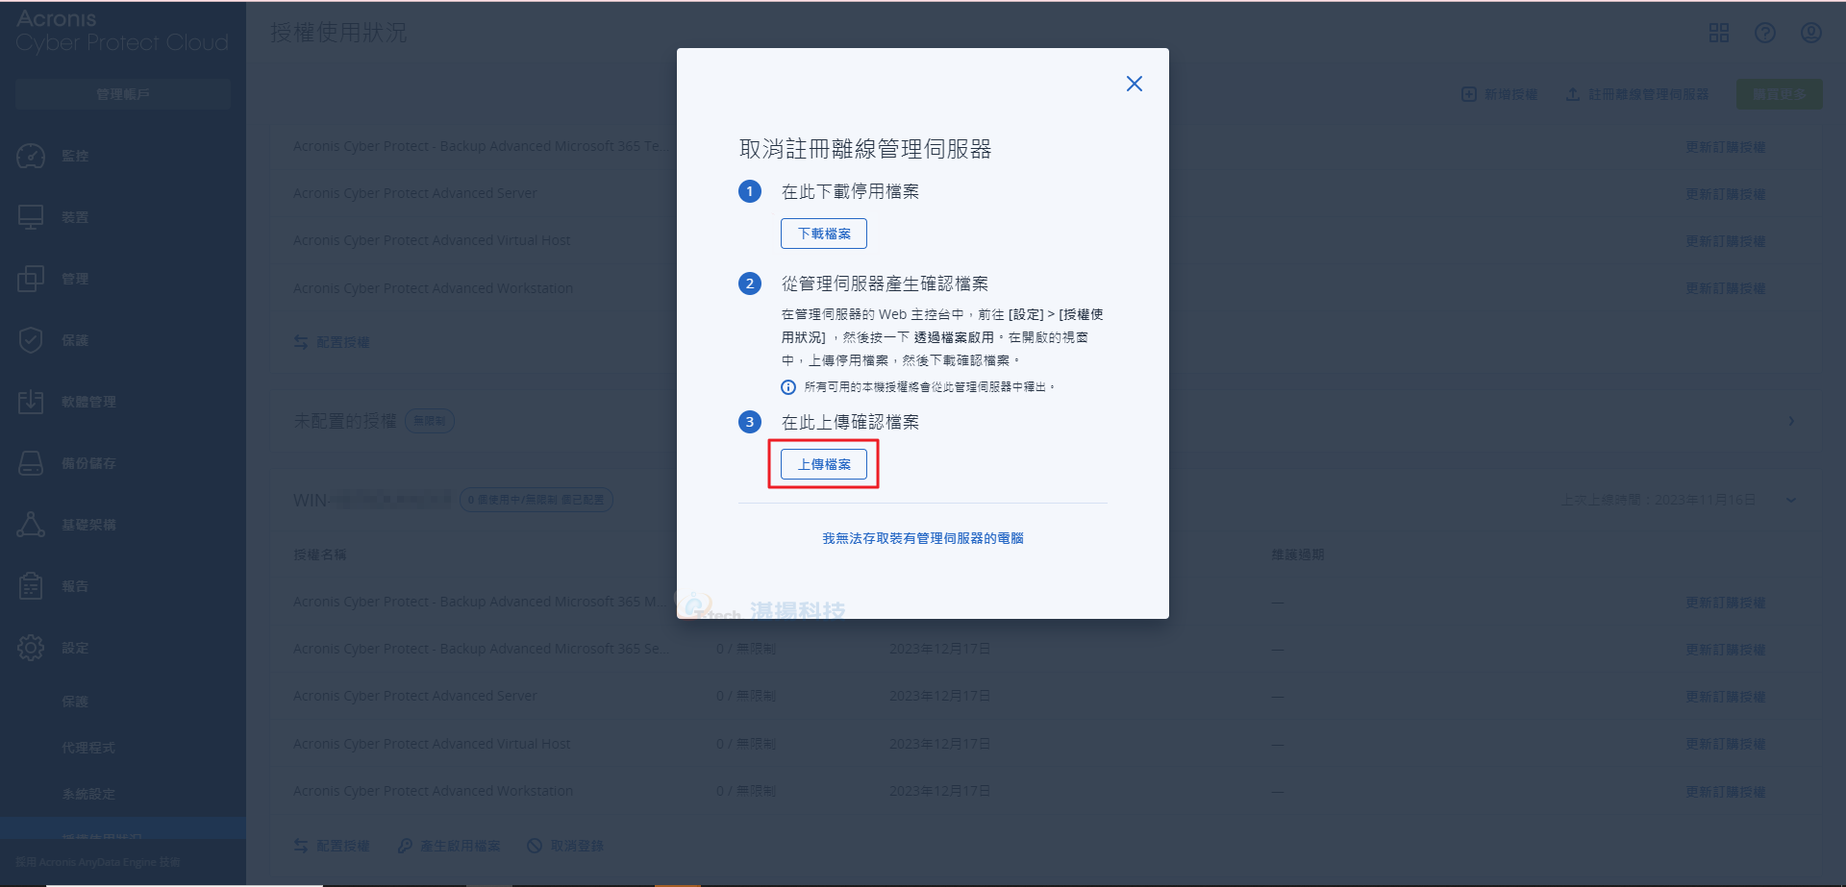The width and height of the screenshot is (1846, 887).
Task: Click the 未配置的授權 section heading
Action: (345, 421)
